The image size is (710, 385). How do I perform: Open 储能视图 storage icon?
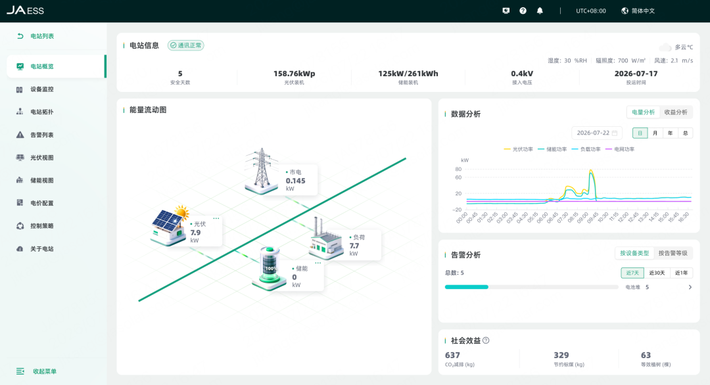click(20, 180)
